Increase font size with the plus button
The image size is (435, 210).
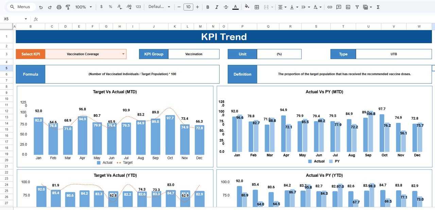coord(197,7)
